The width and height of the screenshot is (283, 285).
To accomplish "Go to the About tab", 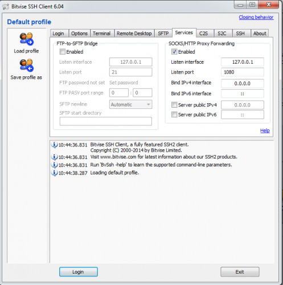I will coord(260,34).
